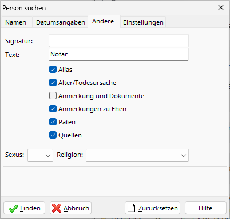Open the Datumsangaben tab
This screenshot has height=219, width=230.
[x=61, y=22]
